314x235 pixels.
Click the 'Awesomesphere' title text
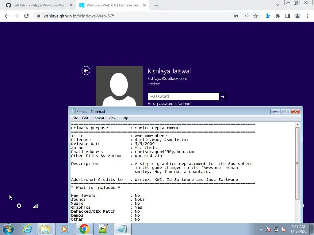tap(151, 136)
